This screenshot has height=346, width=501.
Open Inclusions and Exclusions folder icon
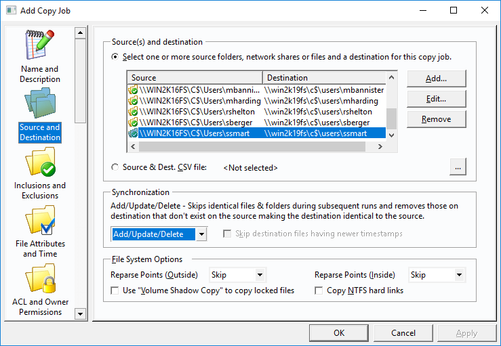(x=40, y=162)
